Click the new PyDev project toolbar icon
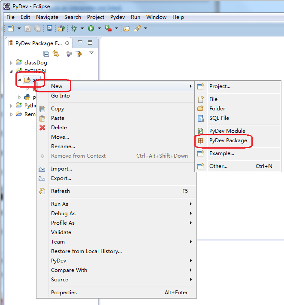This screenshot has width=284, height=305. click(61, 28)
